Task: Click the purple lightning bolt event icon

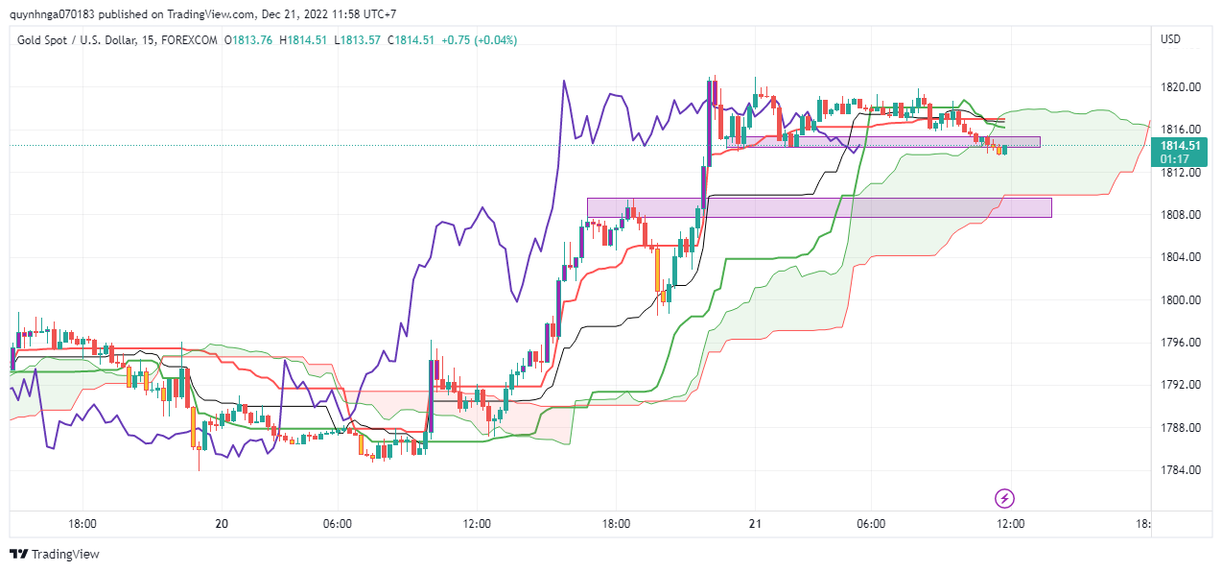Action: (1004, 498)
